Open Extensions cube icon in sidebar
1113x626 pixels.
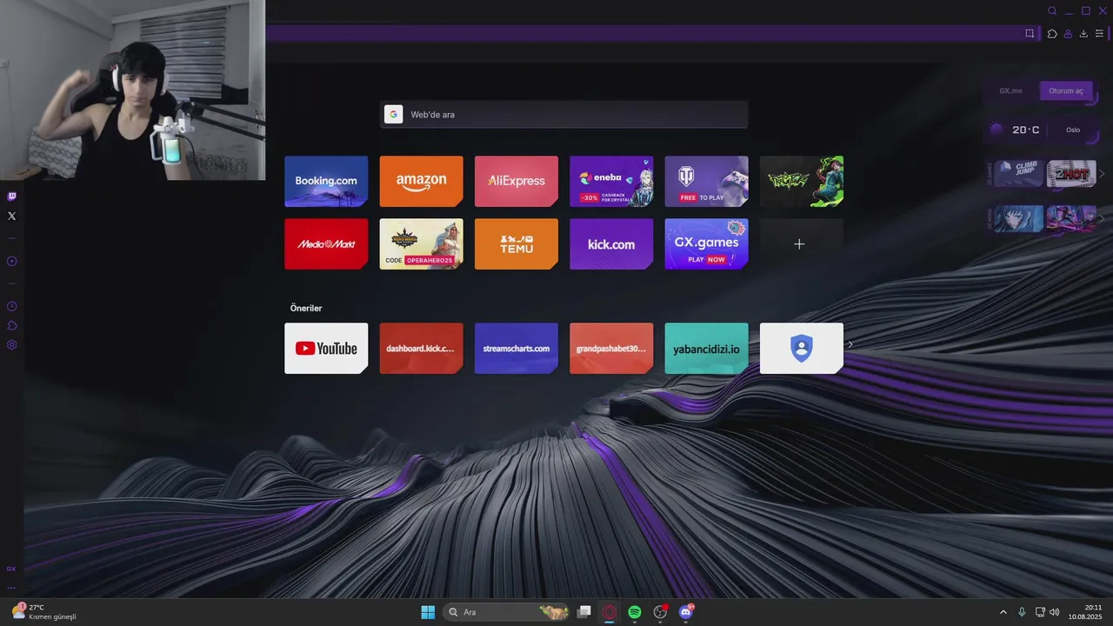11,325
